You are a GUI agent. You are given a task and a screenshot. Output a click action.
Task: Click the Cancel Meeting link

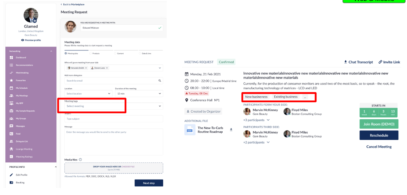pyautogui.click(x=379, y=147)
